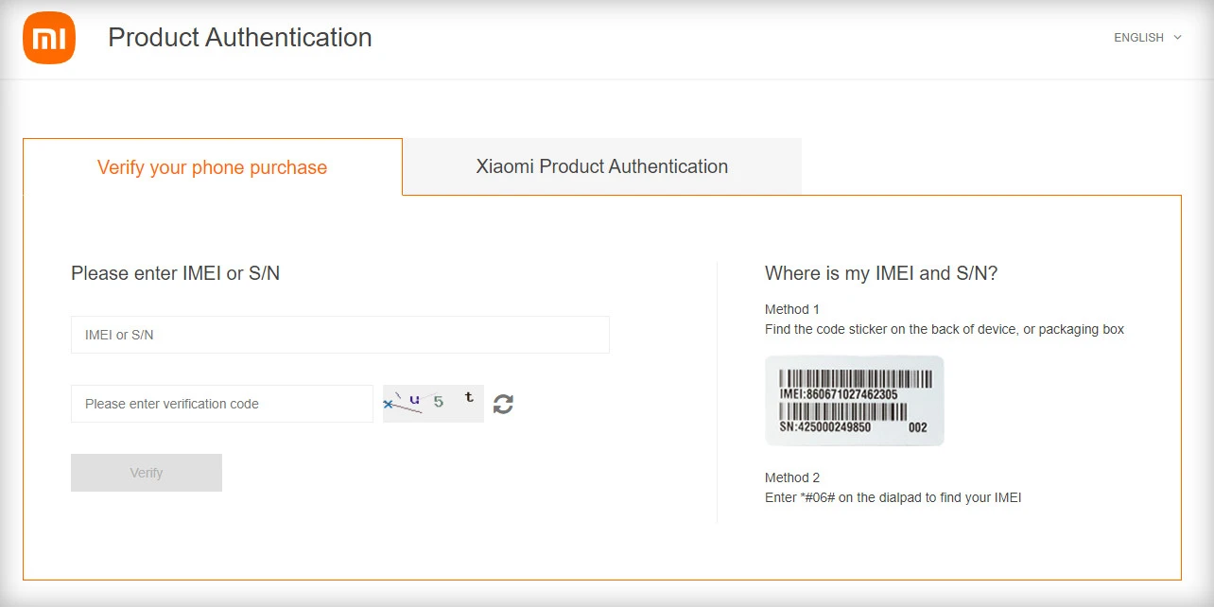Screen dimensions: 1214x607
Task: Select the barcode sticker example image
Action: coord(854,400)
